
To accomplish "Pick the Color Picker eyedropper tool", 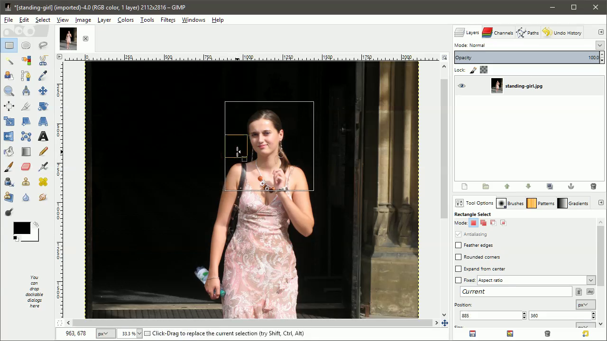I will click(43, 76).
